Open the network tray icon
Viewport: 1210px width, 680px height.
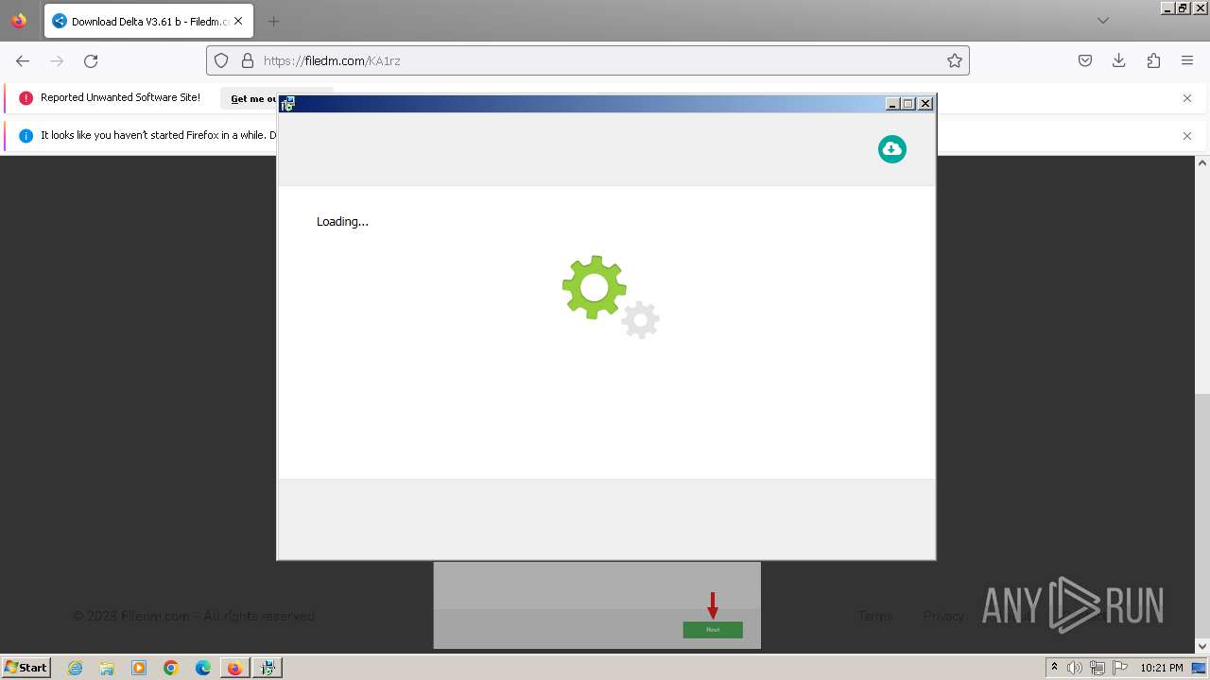[1098, 668]
